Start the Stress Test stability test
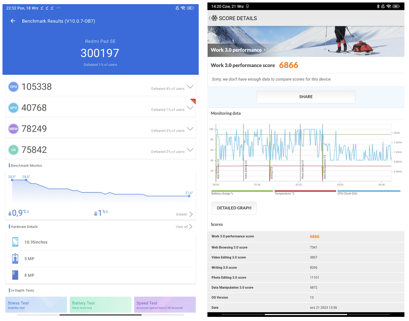 click(x=36, y=305)
